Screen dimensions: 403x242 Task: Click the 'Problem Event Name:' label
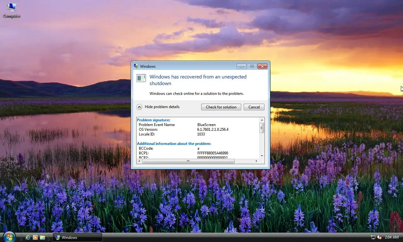157,125
